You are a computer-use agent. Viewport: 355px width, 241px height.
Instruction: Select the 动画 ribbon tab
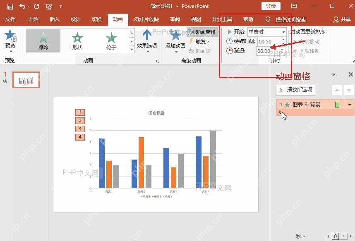pos(118,19)
